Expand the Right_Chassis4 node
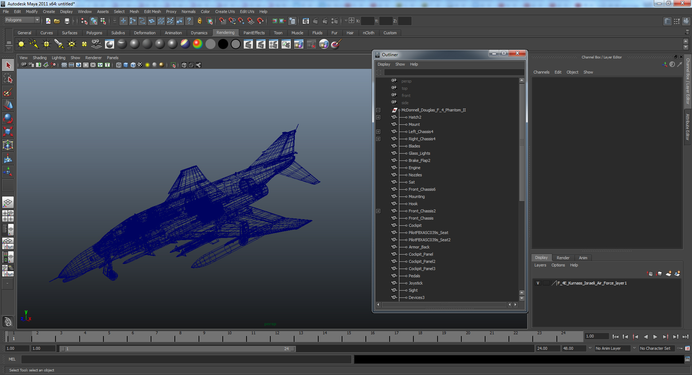692x375 pixels. pos(378,139)
